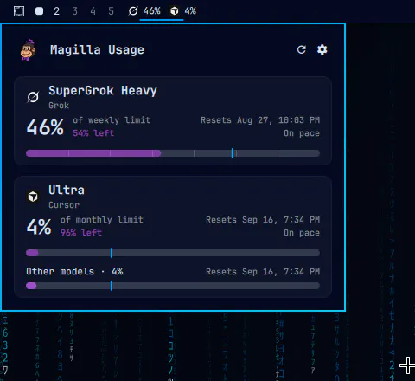Screen dimensions: 415x381
Task: Click the 4% usage indicator in top bar
Action: tap(190, 11)
